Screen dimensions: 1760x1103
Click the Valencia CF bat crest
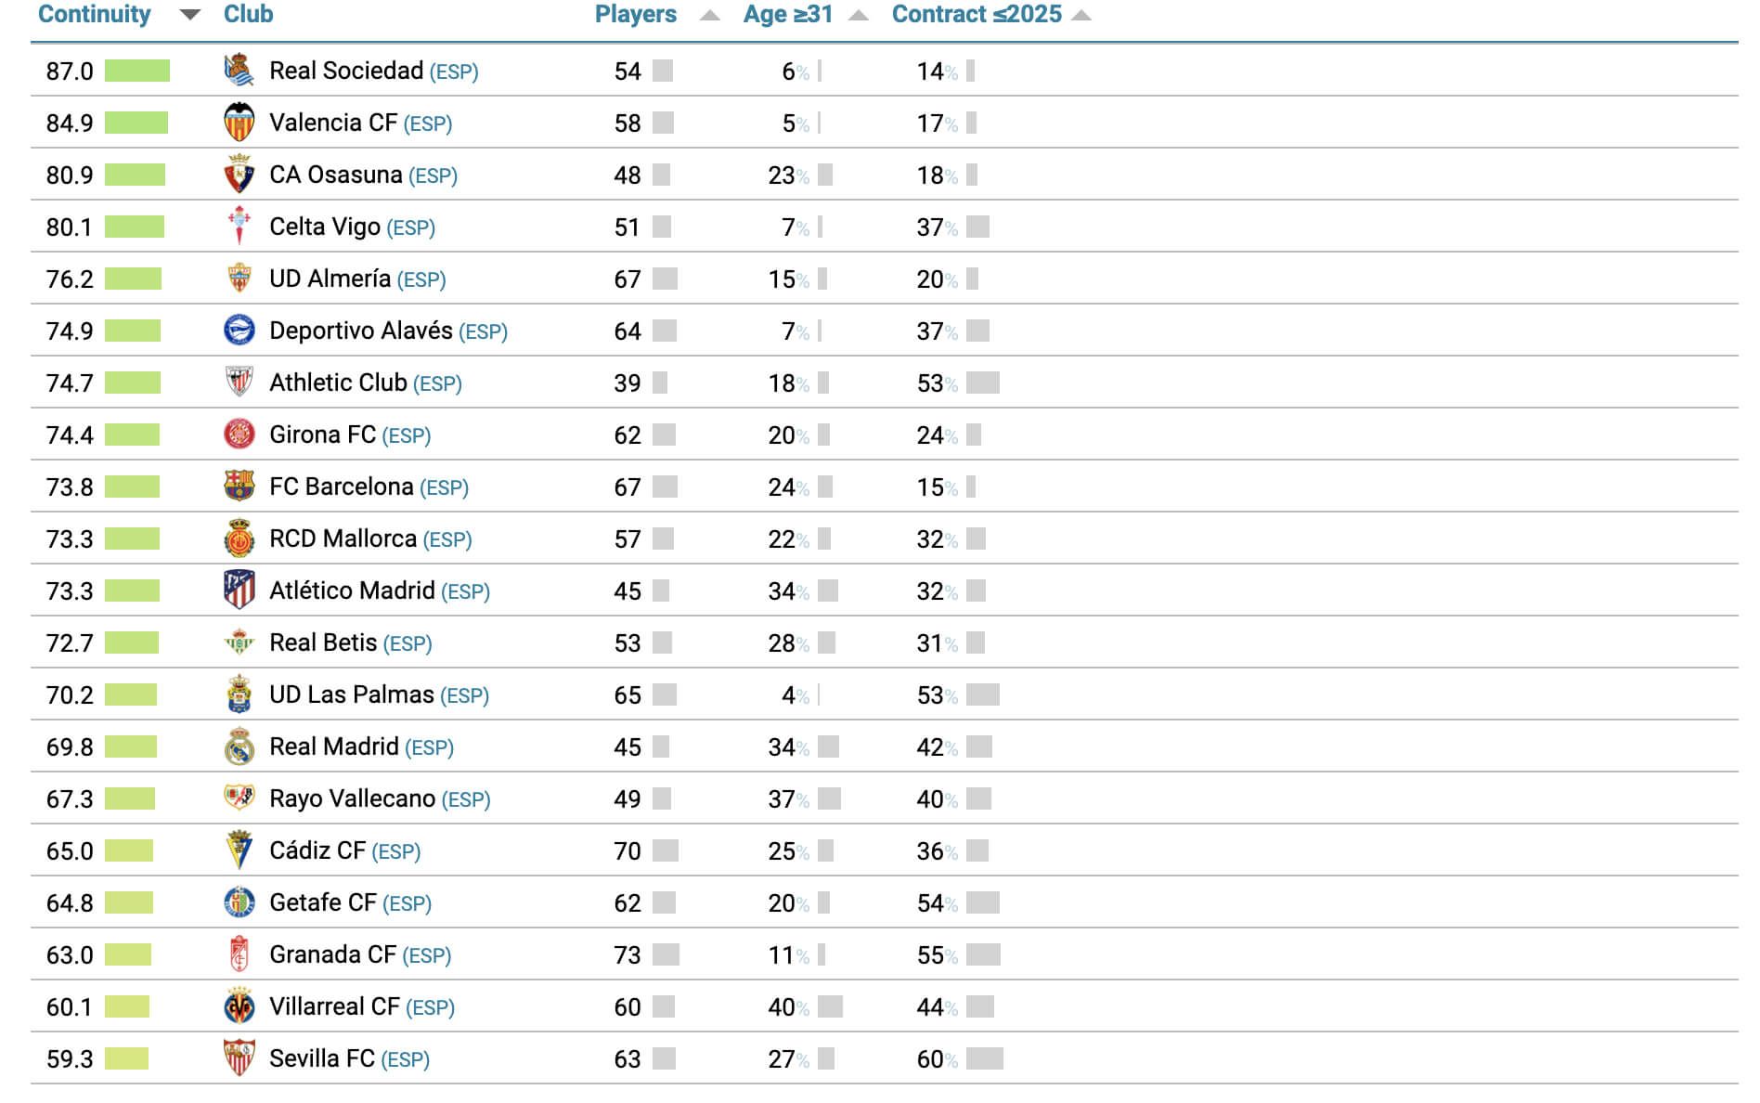pyautogui.click(x=239, y=122)
